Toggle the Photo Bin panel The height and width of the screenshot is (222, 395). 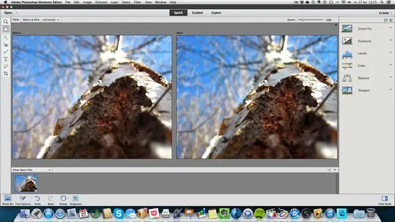point(8,200)
